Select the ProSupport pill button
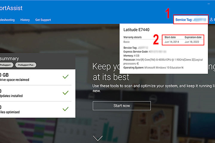Image resolution: width=215 pixels, height=143 pixels. coord(6,65)
